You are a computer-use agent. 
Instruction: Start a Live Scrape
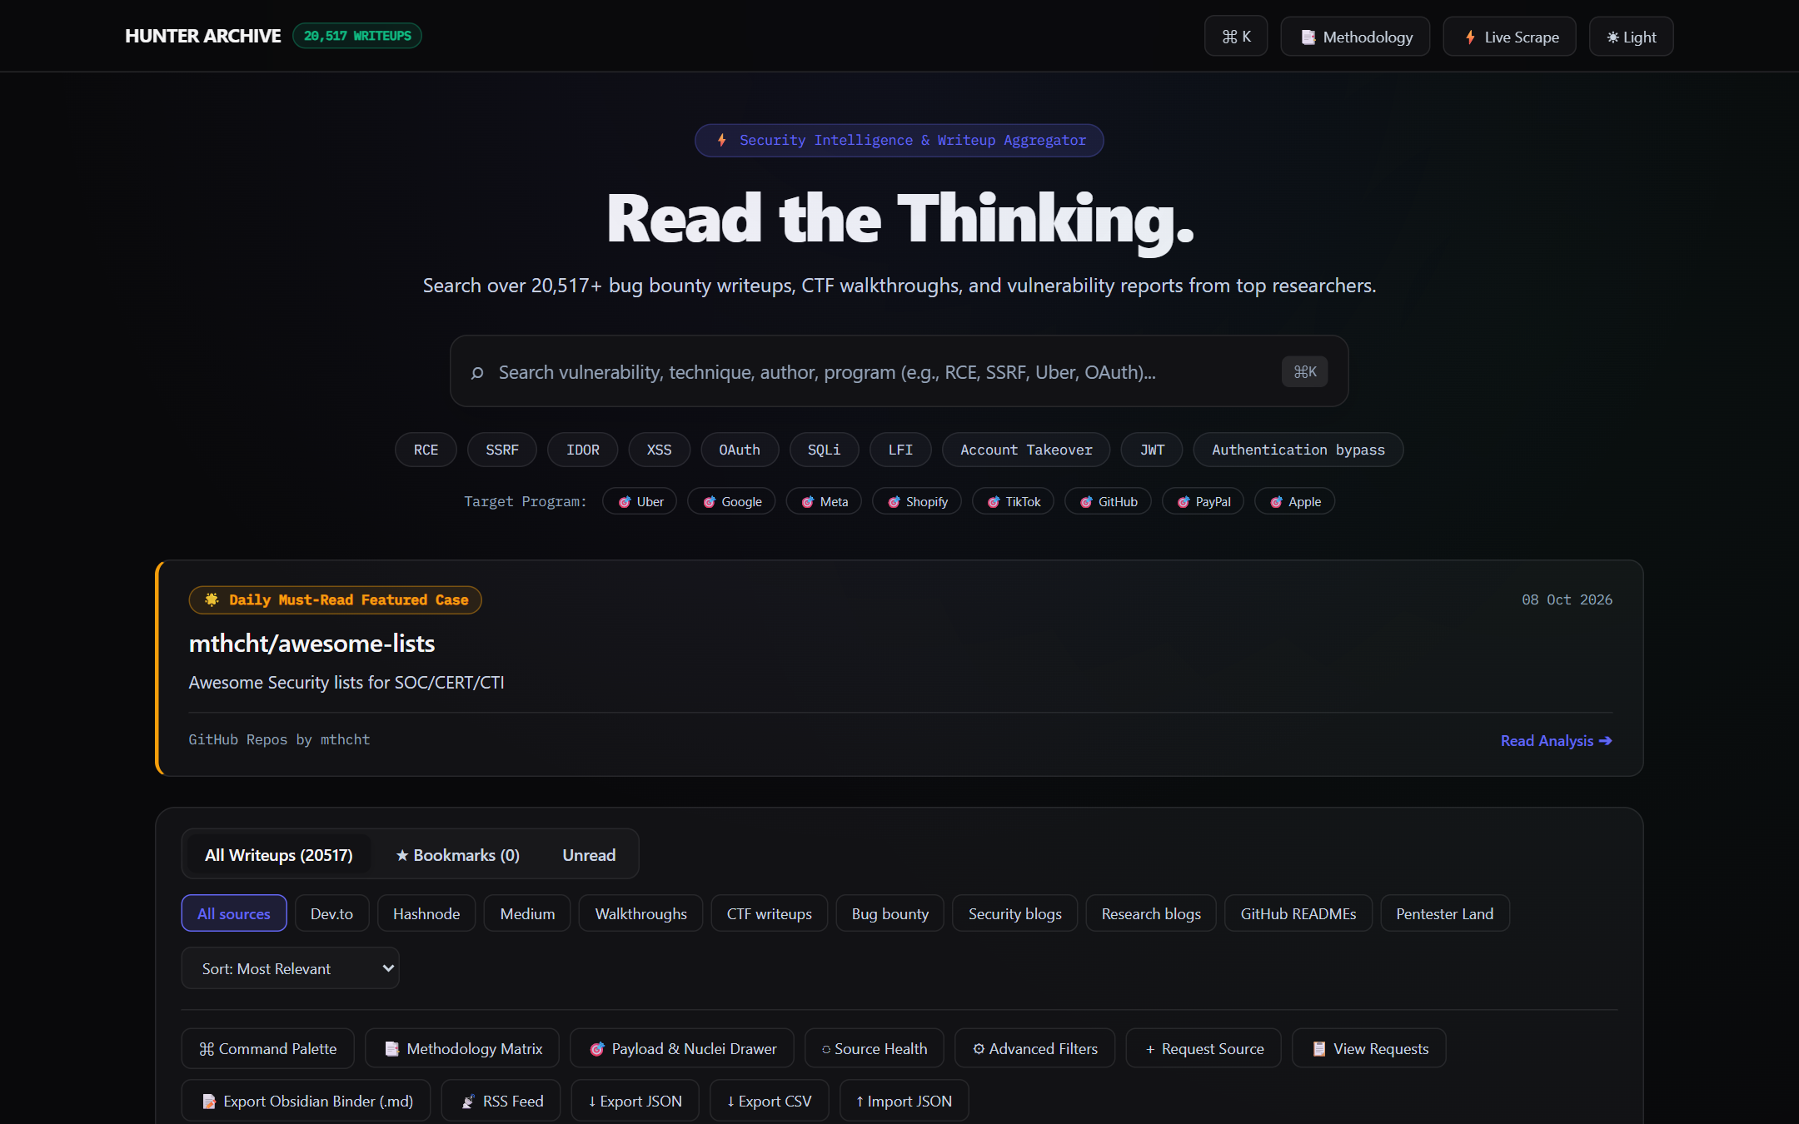tap(1509, 37)
